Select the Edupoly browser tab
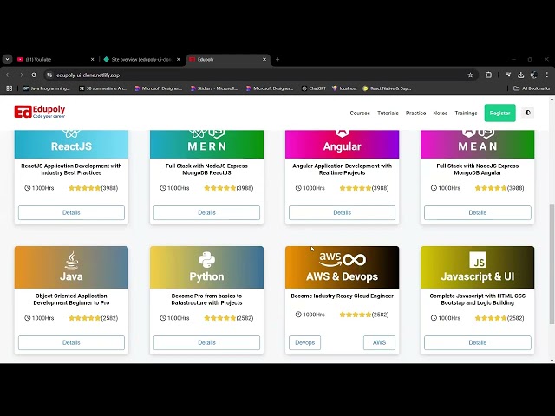 pyautogui.click(x=226, y=60)
